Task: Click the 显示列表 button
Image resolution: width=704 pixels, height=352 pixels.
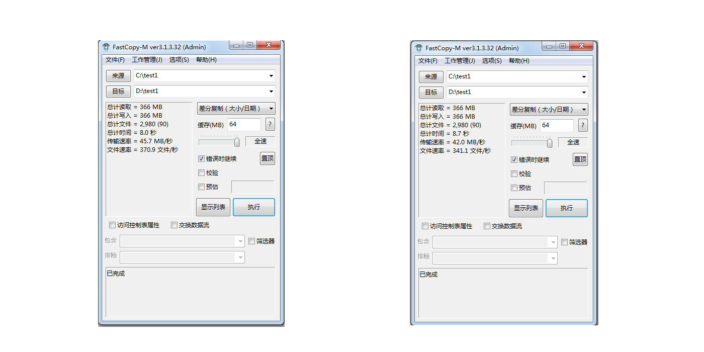Action: 213,207
